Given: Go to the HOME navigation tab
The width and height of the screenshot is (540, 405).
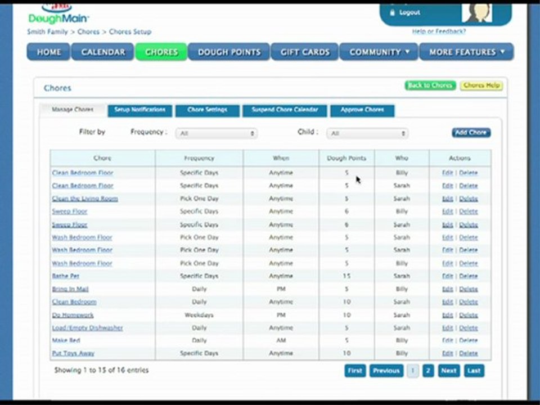Looking at the screenshot, I should (48, 52).
